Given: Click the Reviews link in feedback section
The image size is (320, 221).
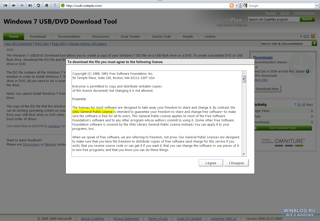Looking at the screenshot, I should tap(51, 144).
